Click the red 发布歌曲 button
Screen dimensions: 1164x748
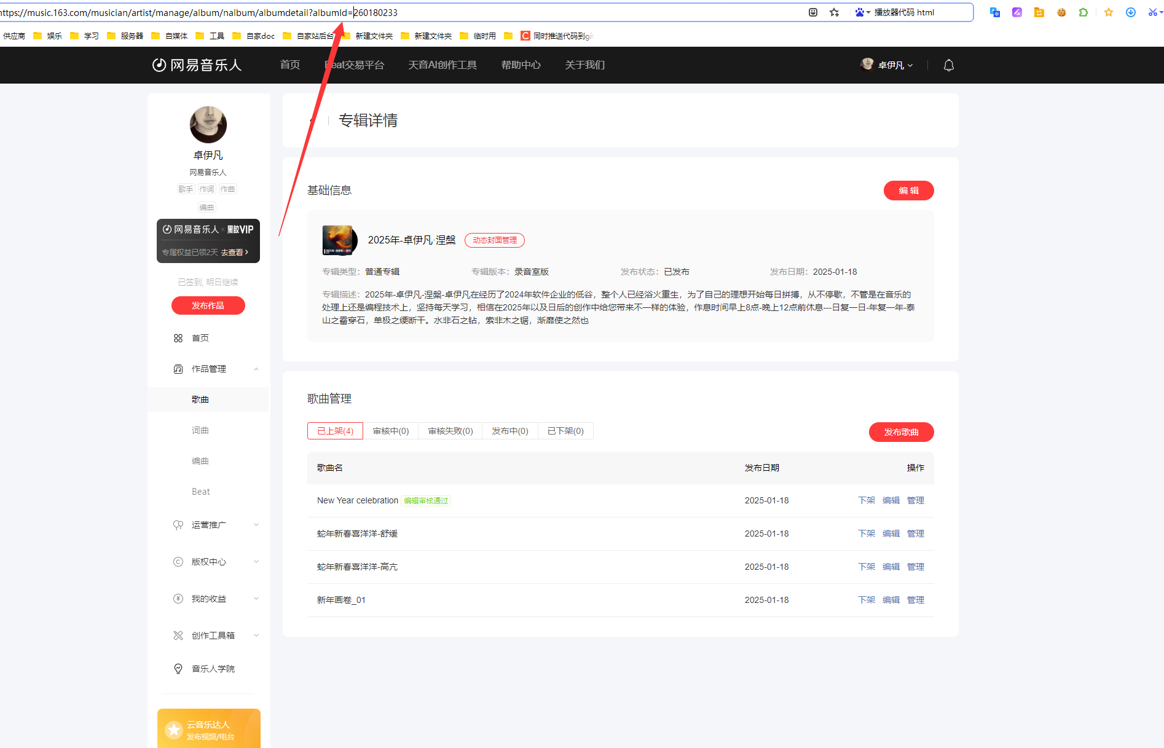click(901, 432)
